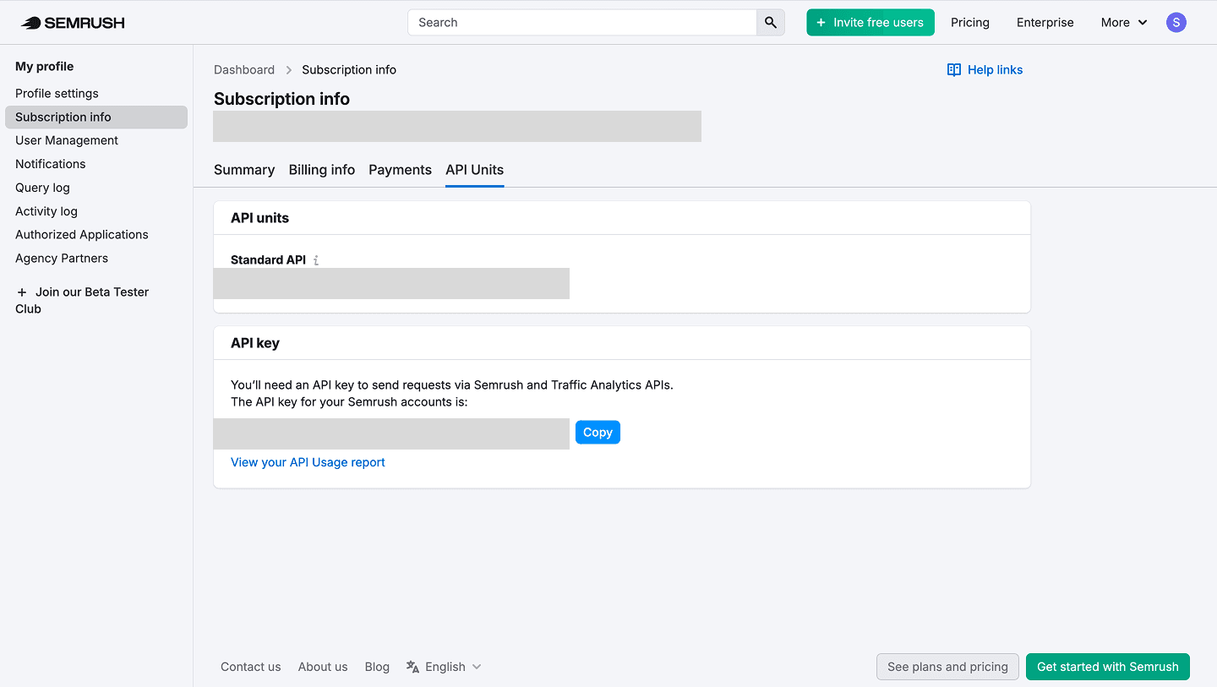
Task: Go to Notifications in sidebar
Action: pos(51,164)
